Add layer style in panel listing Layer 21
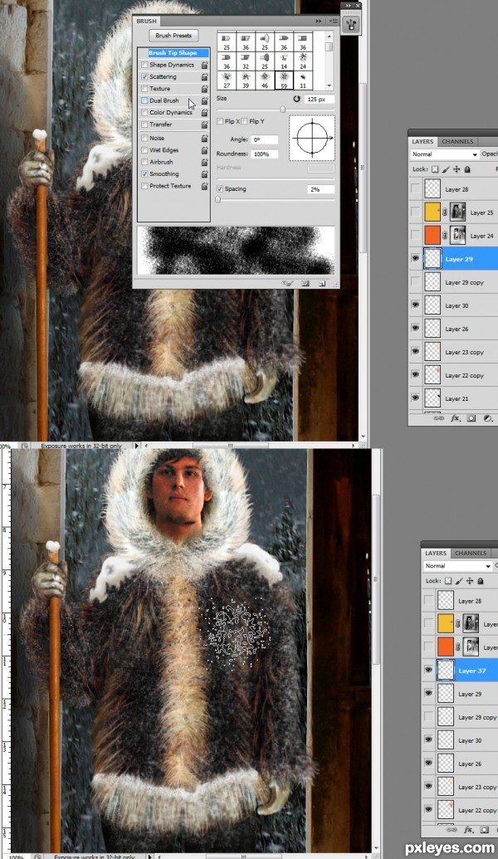Screen dimensions: 498x859 click(455, 418)
